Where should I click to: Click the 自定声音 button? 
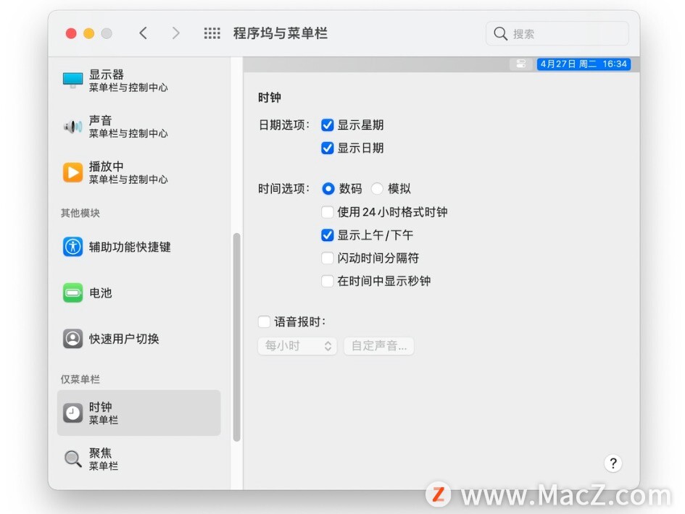pos(378,346)
